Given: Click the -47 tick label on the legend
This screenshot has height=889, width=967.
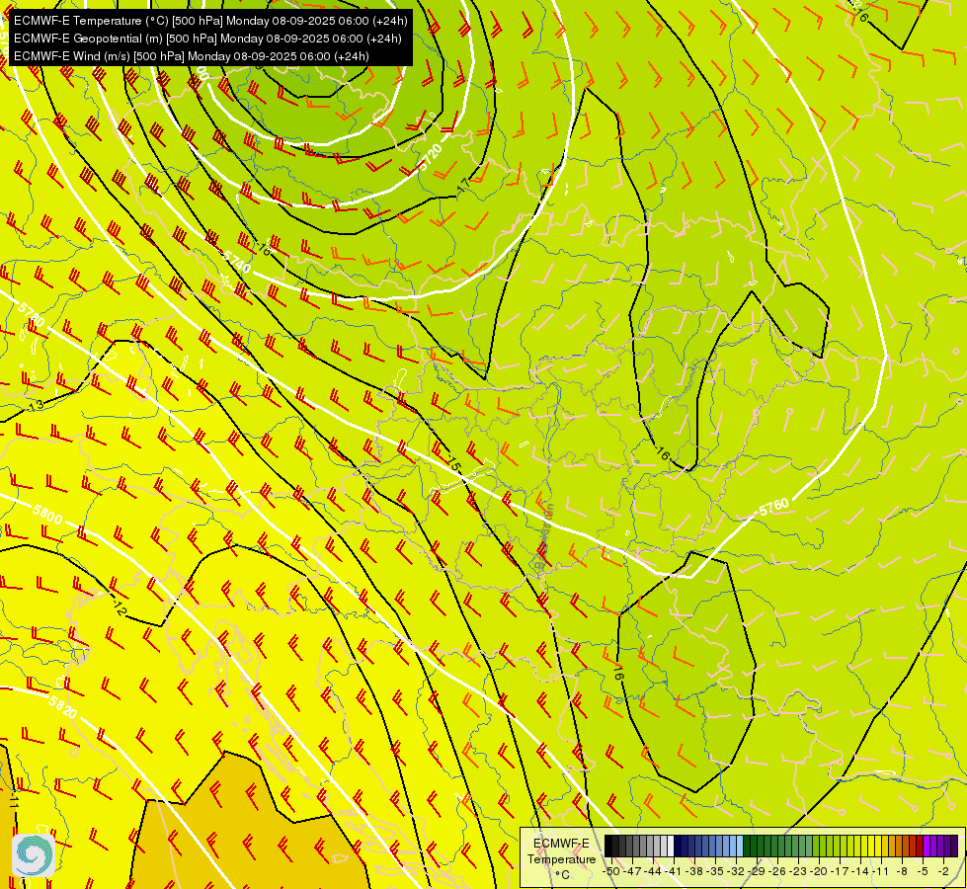Looking at the screenshot, I should [632, 872].
